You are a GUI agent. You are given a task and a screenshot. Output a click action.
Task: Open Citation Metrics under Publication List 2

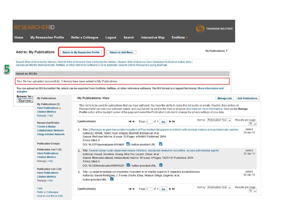[46, 177]
